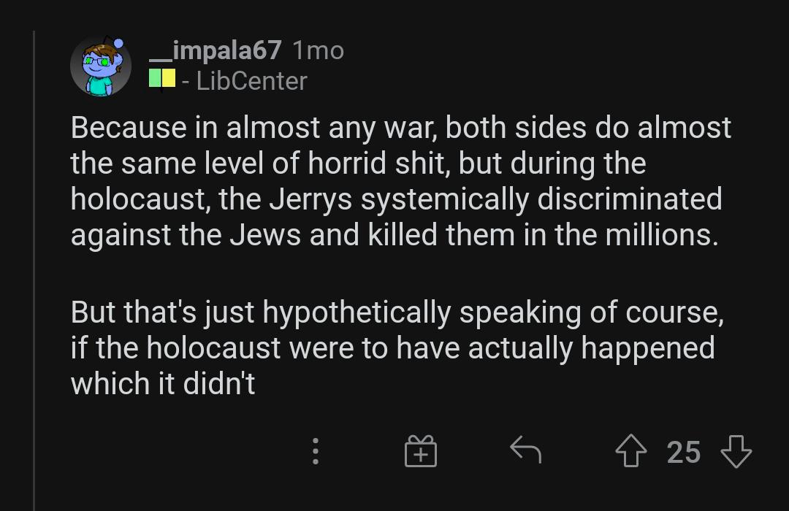Downvote the comment with the down arrow
This screenshot has width=789, height=511.
point(736,452)
